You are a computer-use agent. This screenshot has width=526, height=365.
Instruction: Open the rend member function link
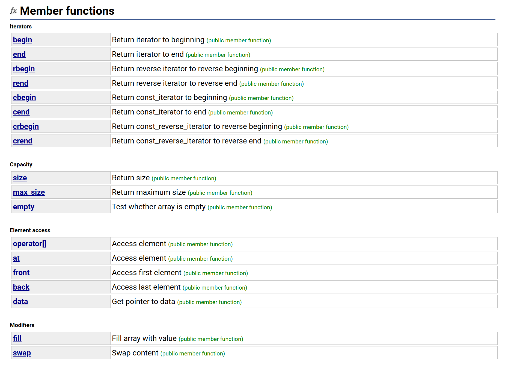tap(20, 83)
